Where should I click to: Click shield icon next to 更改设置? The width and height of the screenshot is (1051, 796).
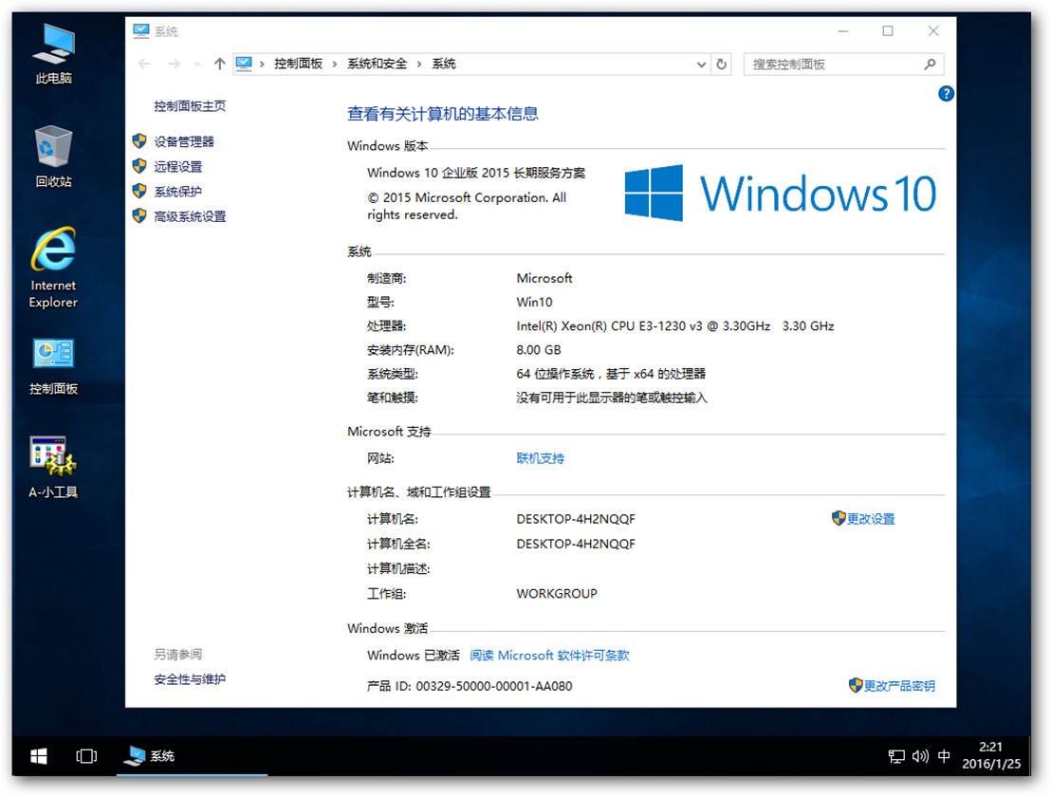tap(839, 518)
